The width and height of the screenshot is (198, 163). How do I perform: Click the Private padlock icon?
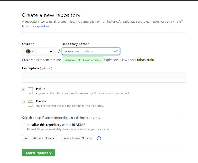tap(30, 103)
